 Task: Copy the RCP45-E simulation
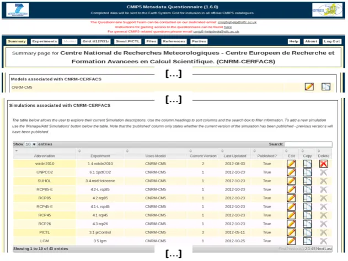coord(307,206)
